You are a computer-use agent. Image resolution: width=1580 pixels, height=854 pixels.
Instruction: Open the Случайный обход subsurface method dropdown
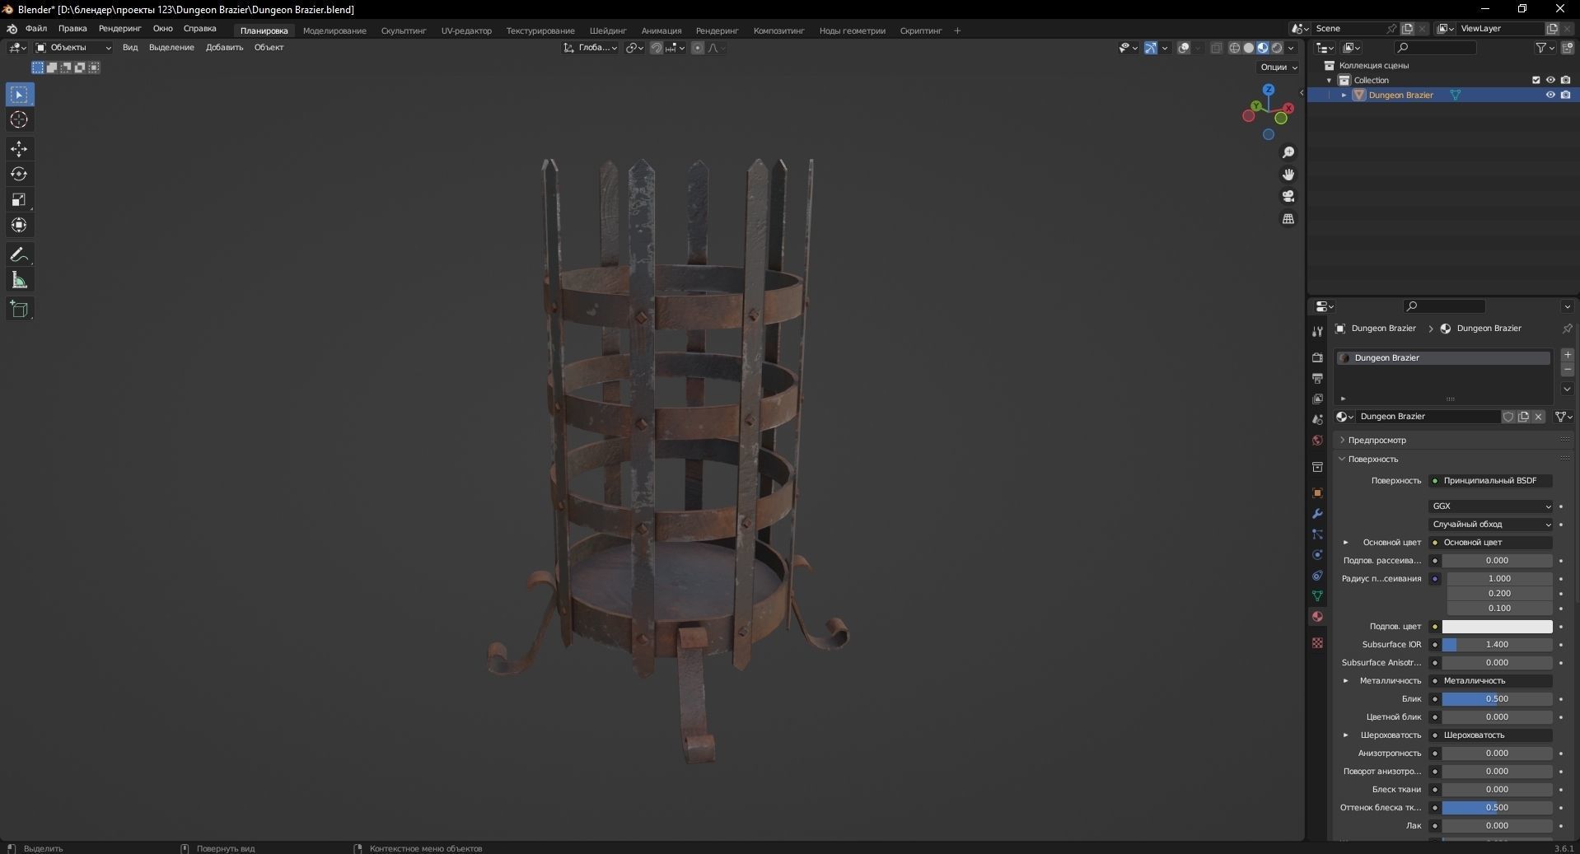point(1490,525)
